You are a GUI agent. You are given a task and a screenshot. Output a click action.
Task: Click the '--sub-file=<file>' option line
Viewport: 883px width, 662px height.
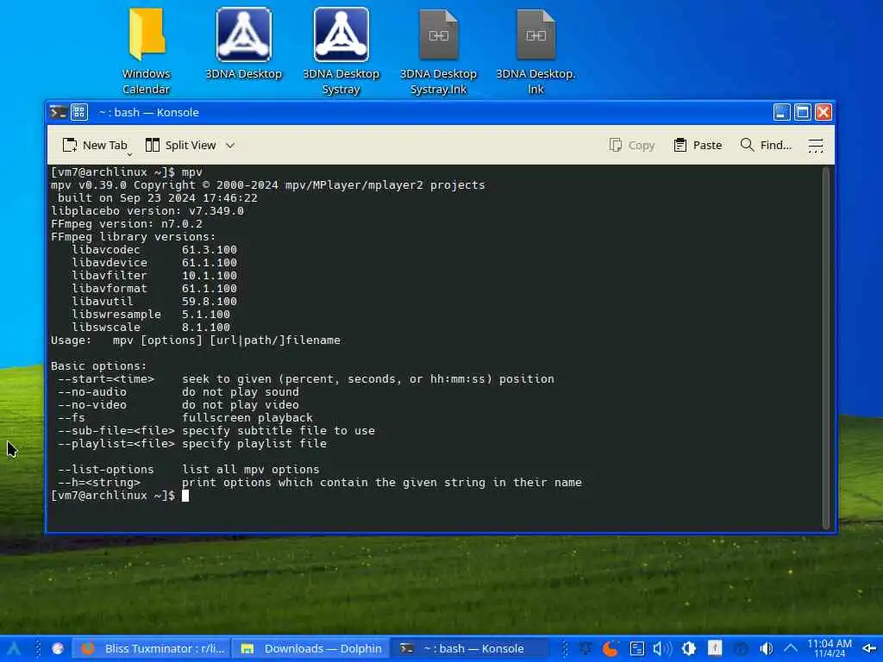tap(216, 431)
